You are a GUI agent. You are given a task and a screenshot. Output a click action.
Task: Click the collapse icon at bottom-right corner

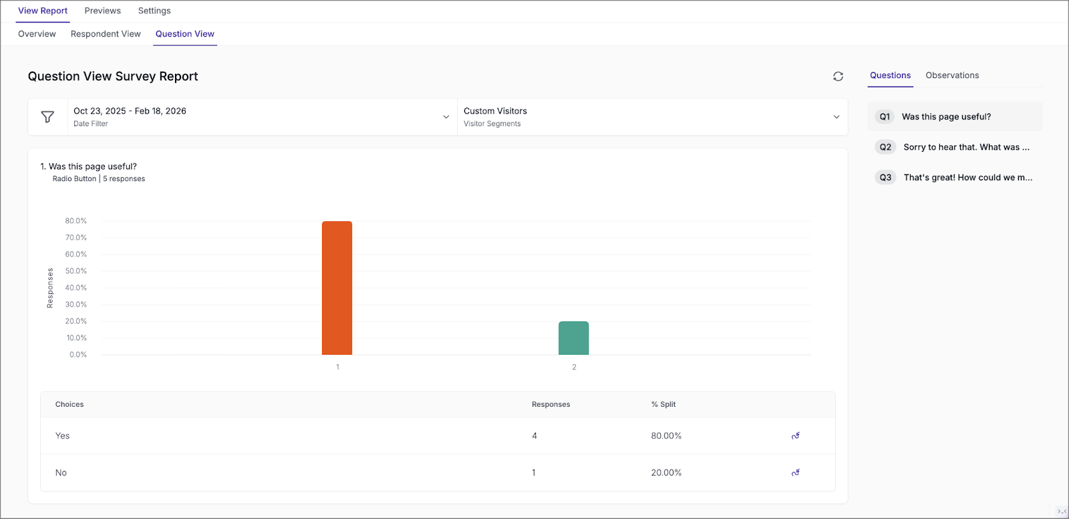(x=1061, y=511)
